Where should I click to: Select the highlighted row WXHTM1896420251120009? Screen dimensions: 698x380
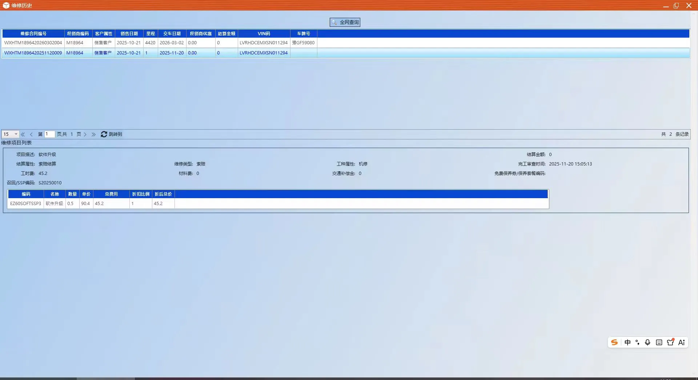pos(33,53)
